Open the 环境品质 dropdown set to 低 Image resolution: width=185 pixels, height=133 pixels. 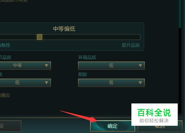[111, 65]
